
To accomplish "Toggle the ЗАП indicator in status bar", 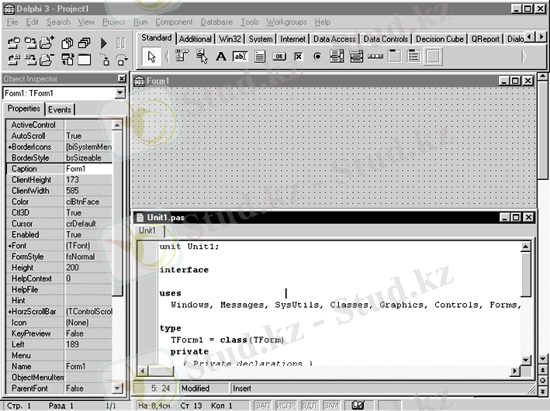I will click(x=262, y=406).
